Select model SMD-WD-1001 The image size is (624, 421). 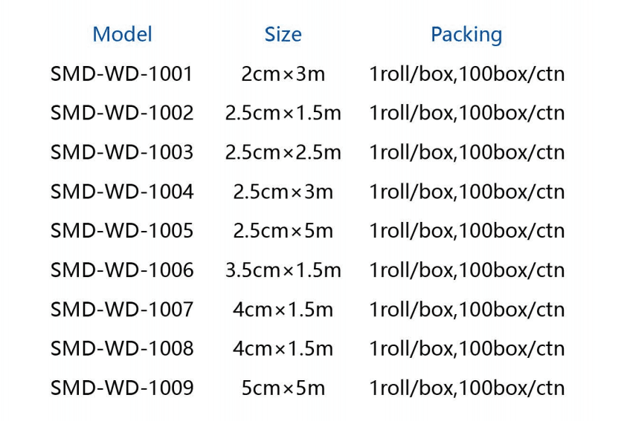(x=122, y=74)
